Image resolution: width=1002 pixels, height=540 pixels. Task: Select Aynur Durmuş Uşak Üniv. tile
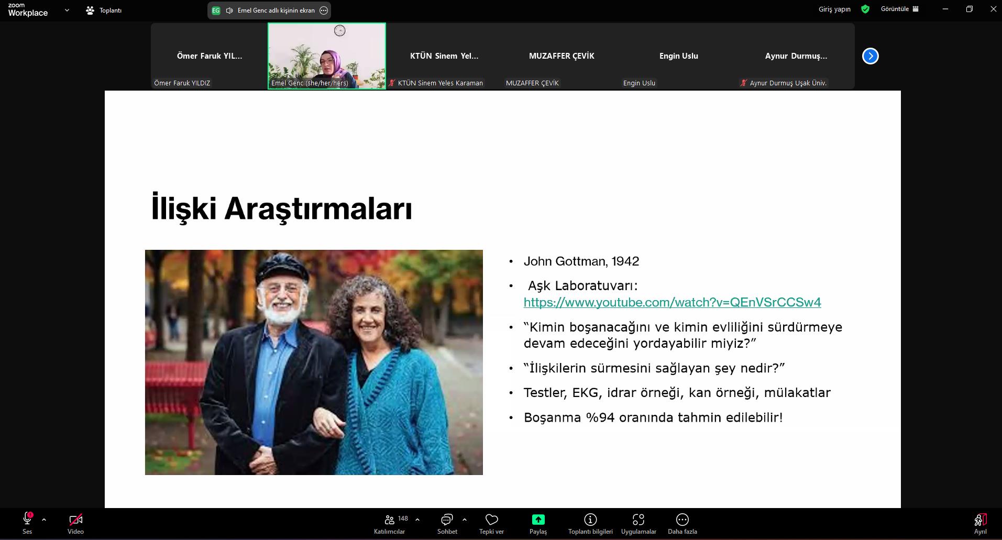[x=796, y=56]
